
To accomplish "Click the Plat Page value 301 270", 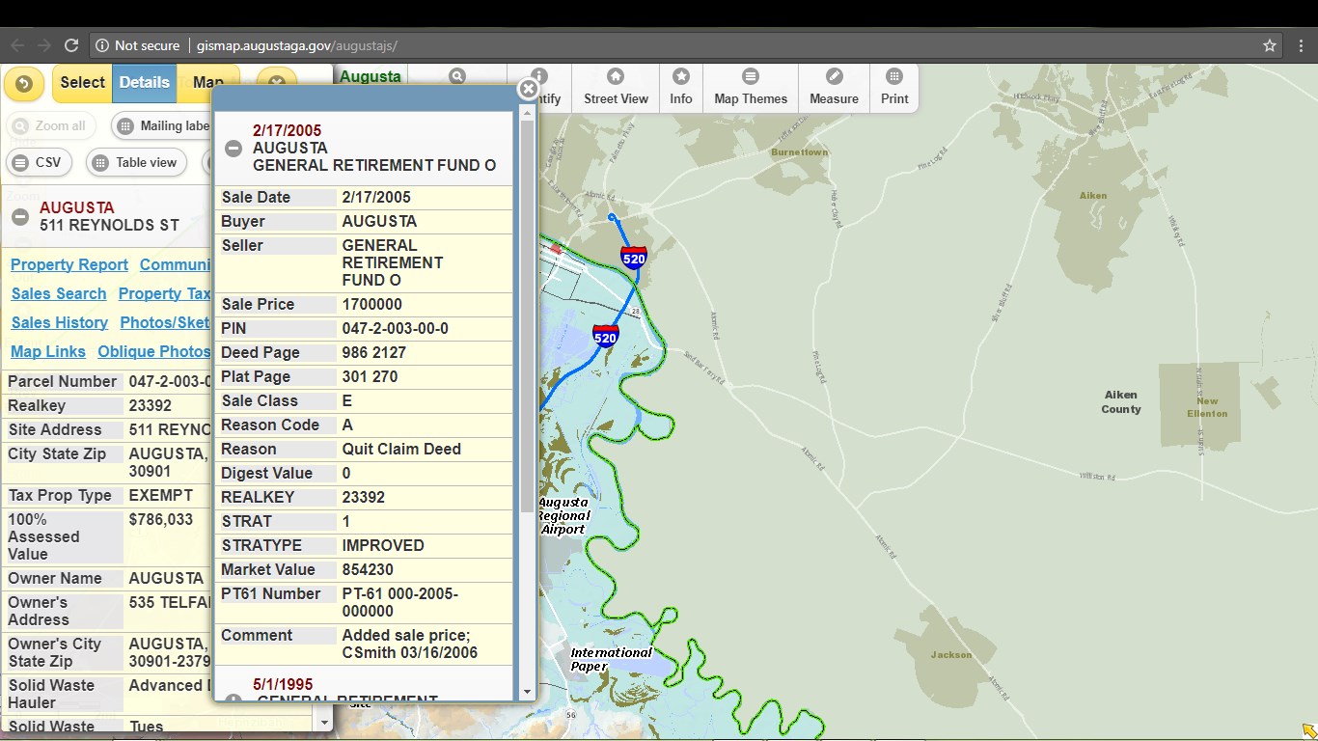I will (x=370, y=376).
